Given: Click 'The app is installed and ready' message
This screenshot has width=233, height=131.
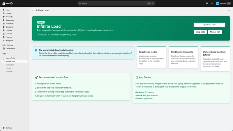Looking at the screenshot, I should pyautogui.click(x=56, y=50).
